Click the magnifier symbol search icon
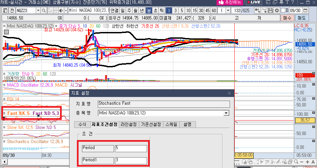The height and width of the screenshot is (168, 317). [44, 10]
